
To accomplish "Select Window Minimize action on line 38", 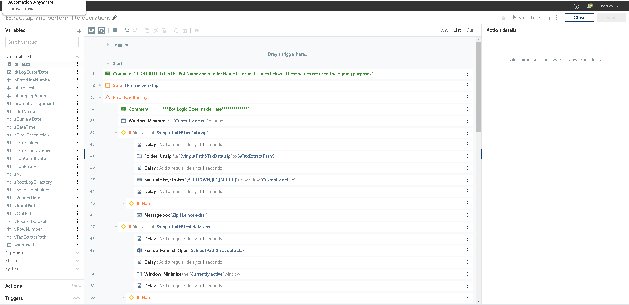I will click(295, 121).
